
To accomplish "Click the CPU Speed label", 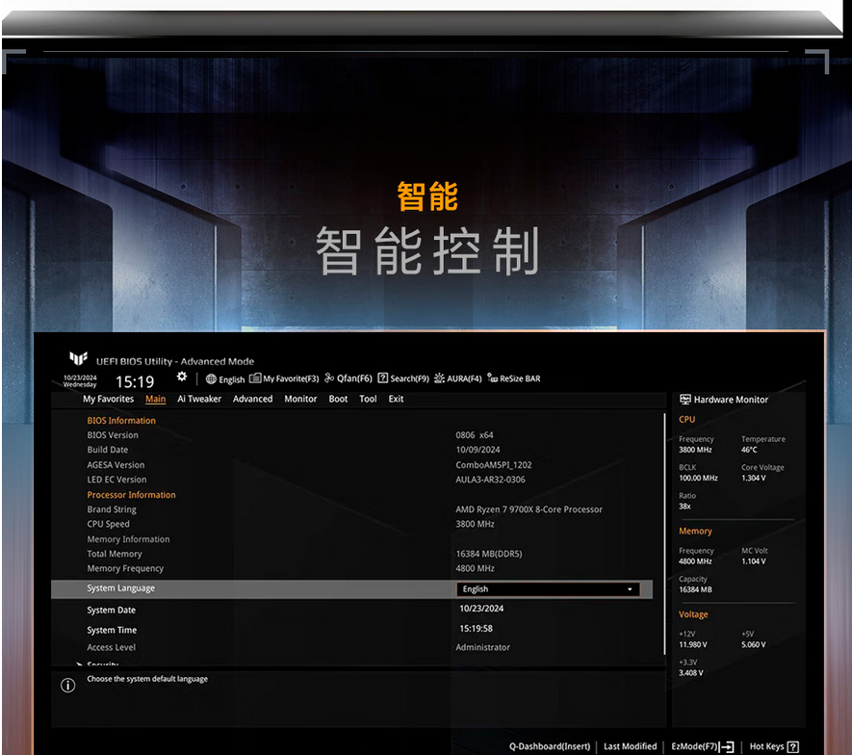I will [108, 525].
